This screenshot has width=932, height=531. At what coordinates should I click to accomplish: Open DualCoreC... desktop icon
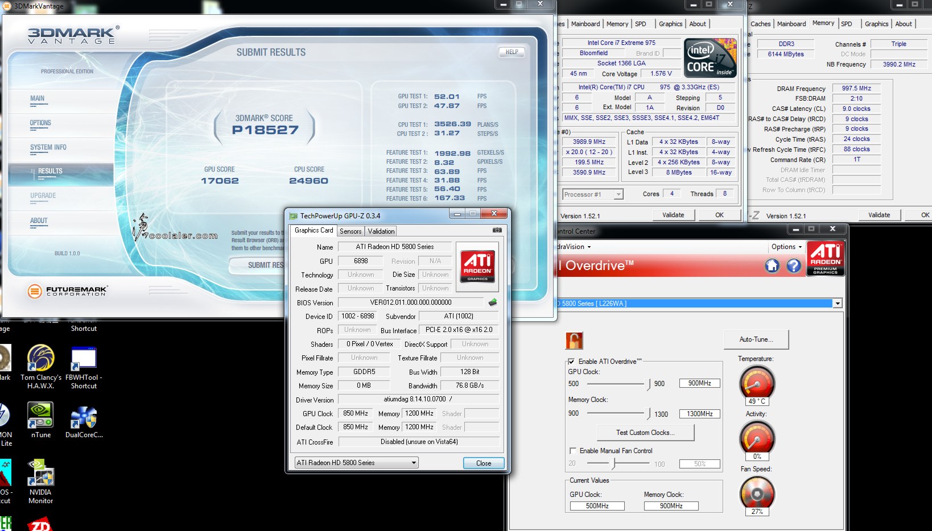pos(84,421)
